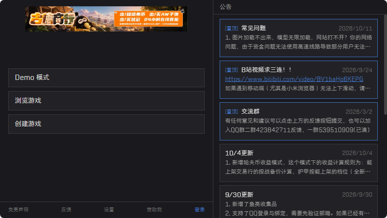Open 设置 settings
387x218 pixels.
click(109, 210)
